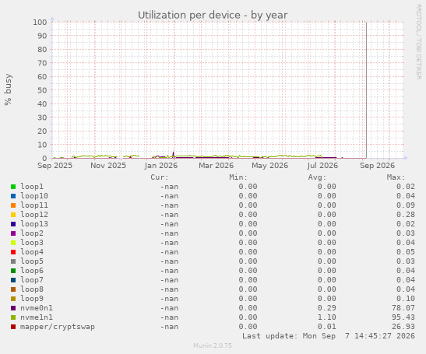Select the nvme0n1 legend label

click(37, 308)
